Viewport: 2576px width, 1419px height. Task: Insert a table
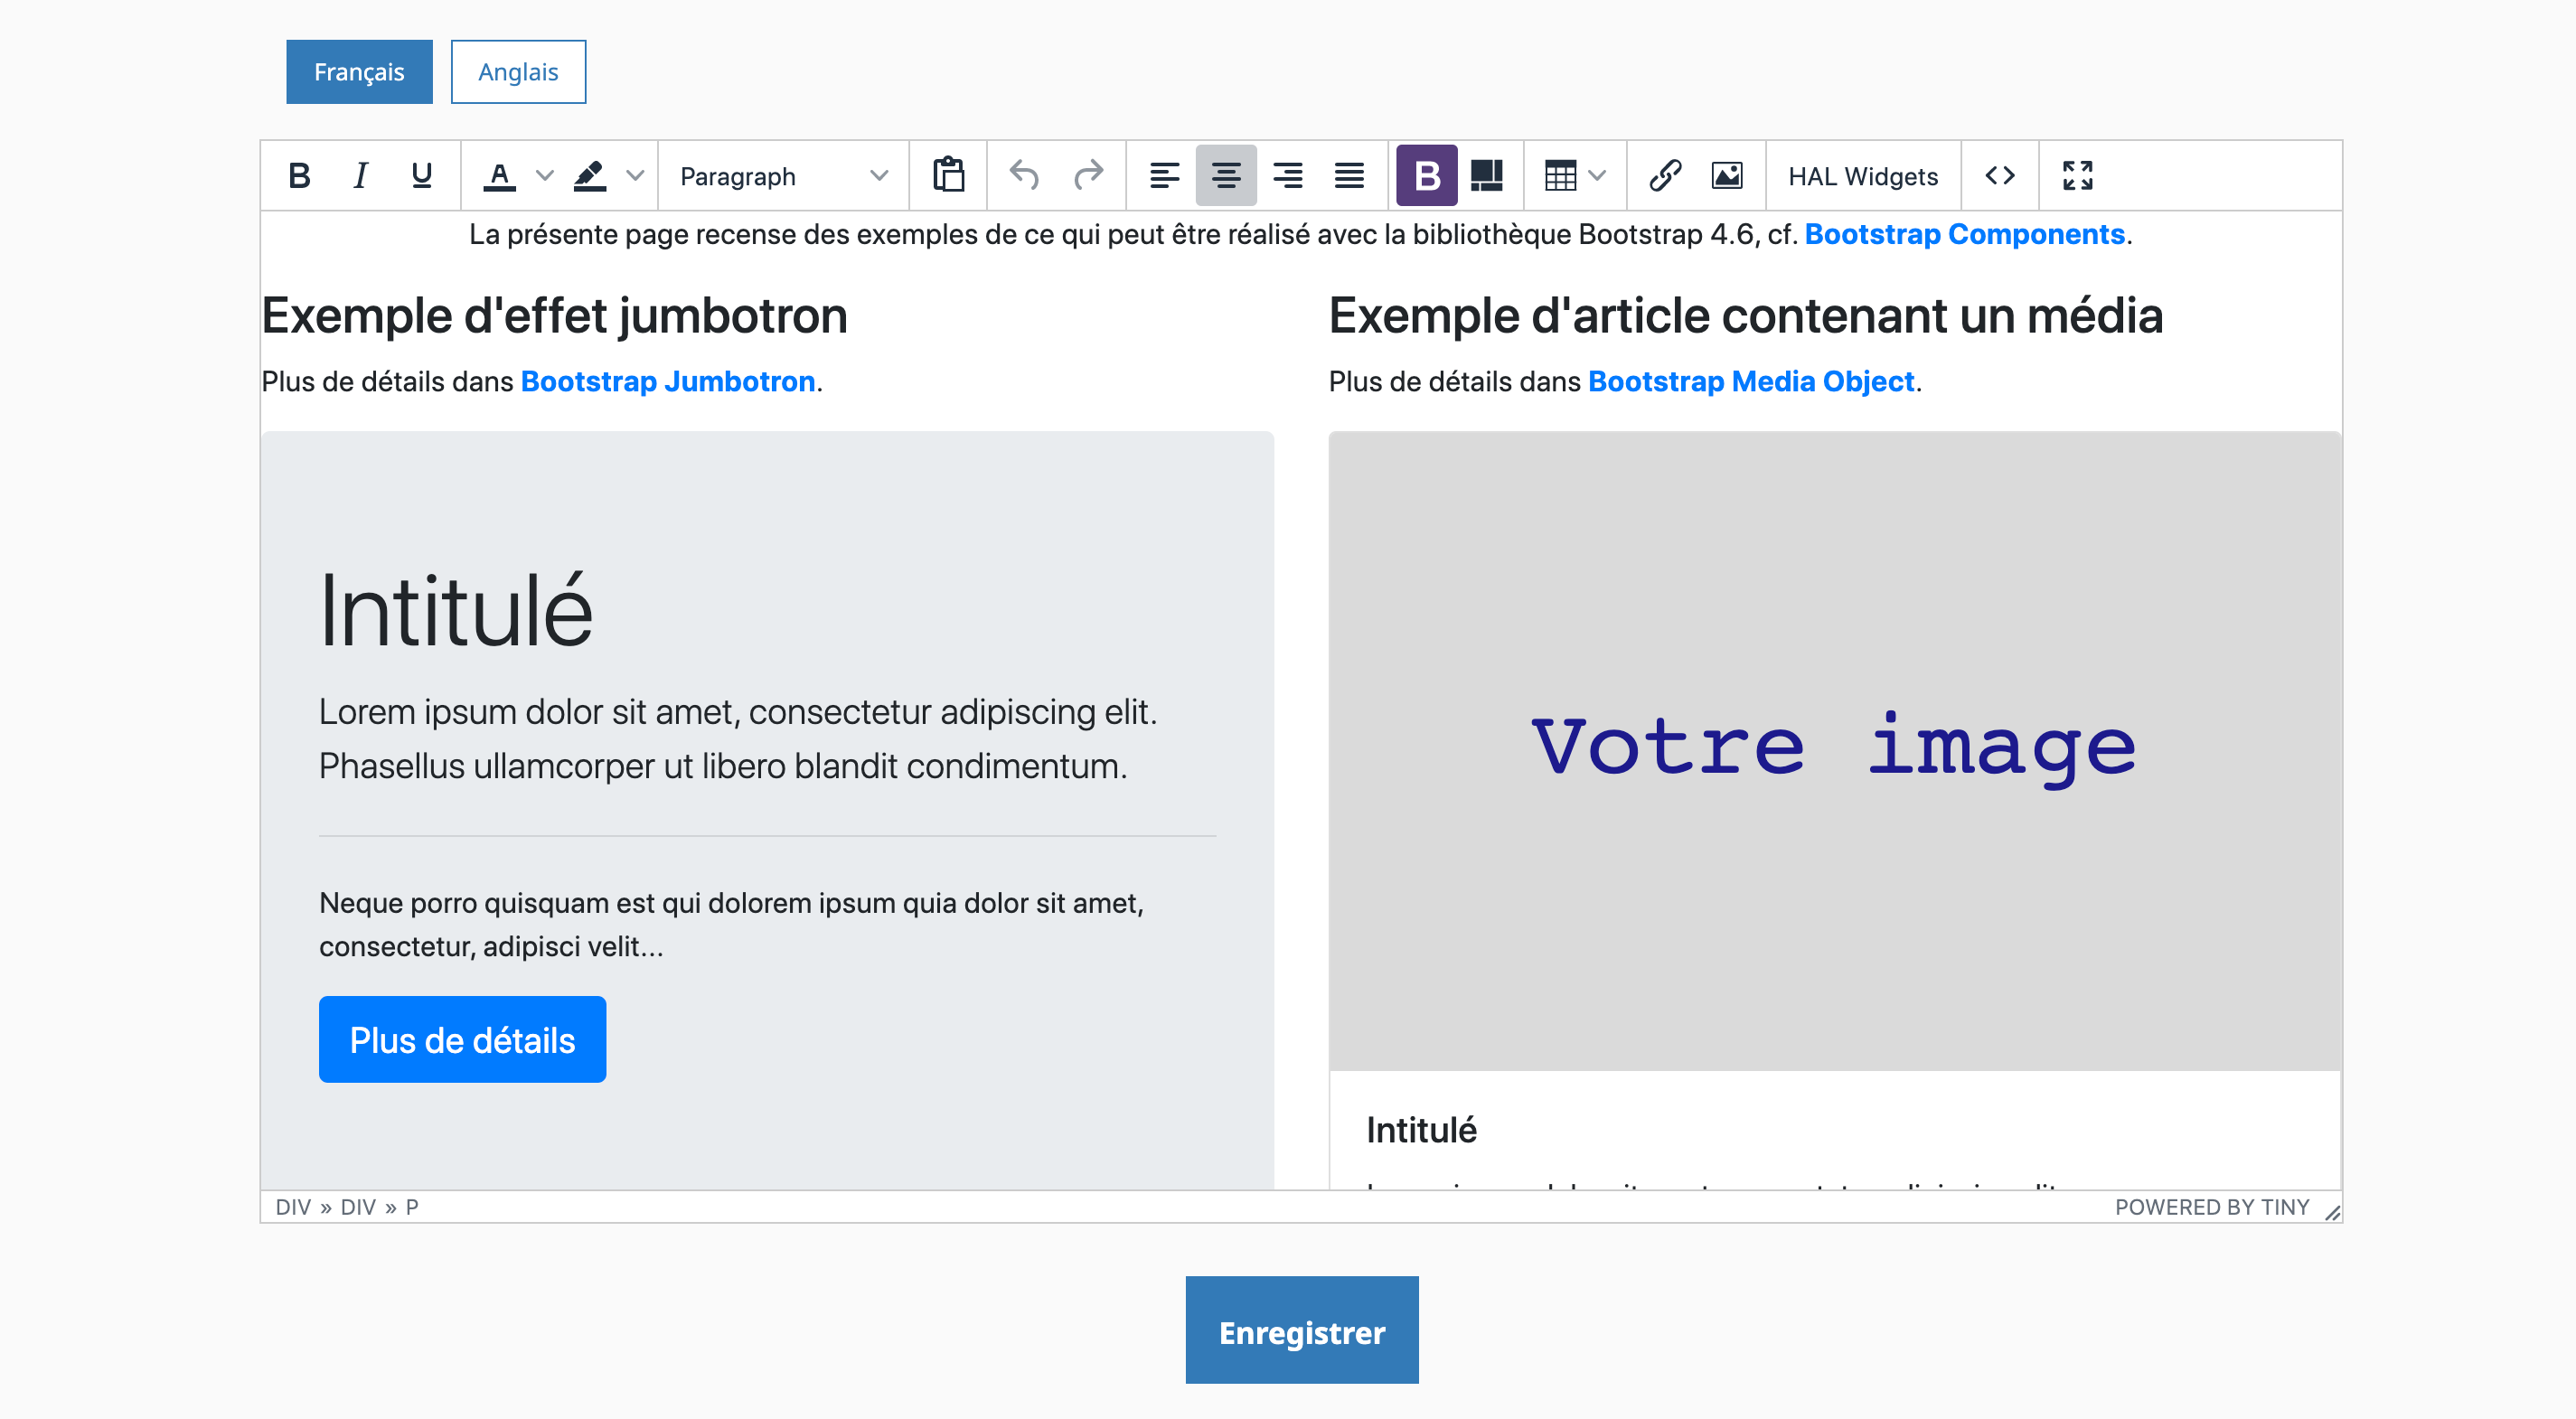pyautogui.click(x=1560, y=176)
